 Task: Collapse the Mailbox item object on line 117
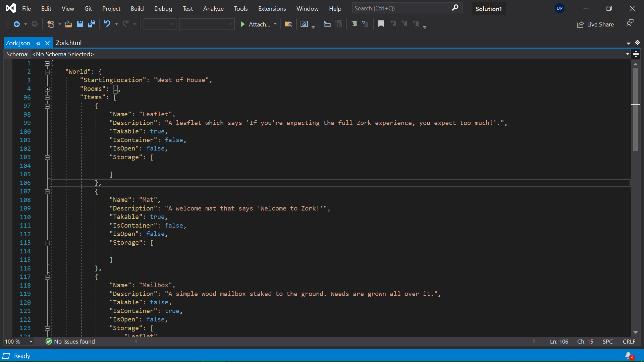[x=47, y=277]
